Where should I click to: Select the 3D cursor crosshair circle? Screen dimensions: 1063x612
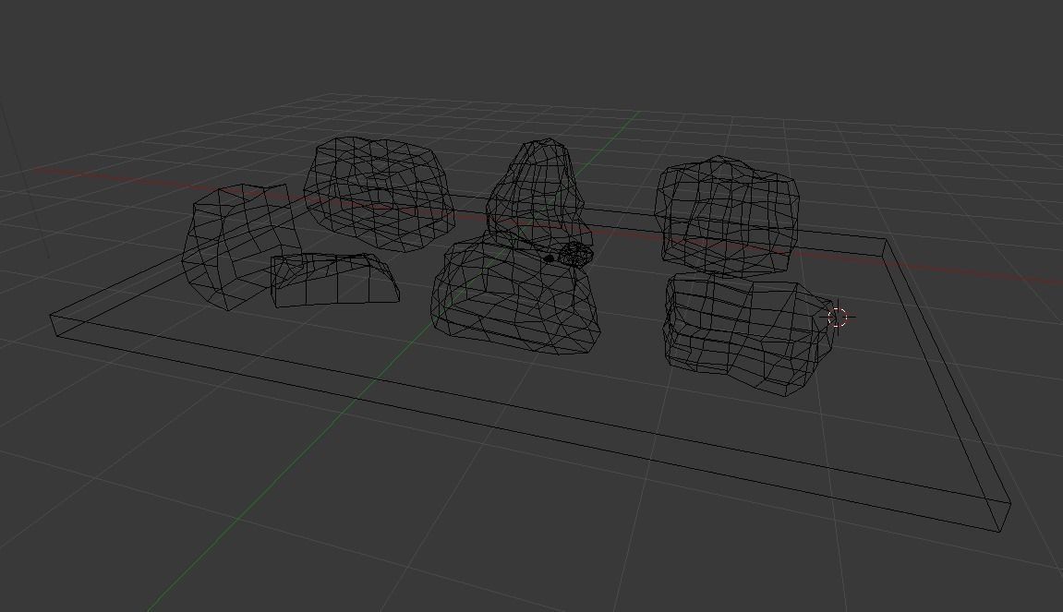[838, 317]
